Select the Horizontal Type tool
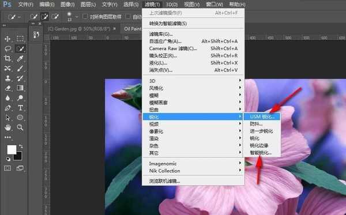346x215 pixels. click(x=20, y=108)
